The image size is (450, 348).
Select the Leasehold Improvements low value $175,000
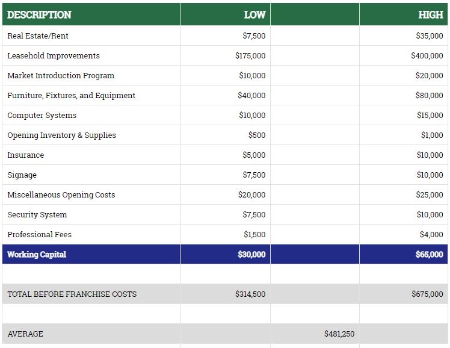coord(250,56)
